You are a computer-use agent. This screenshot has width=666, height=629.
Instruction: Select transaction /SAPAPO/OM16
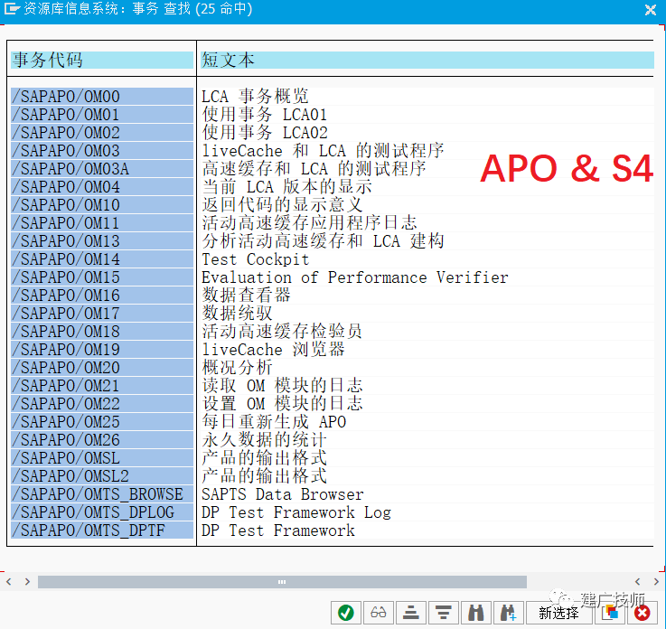102,296
